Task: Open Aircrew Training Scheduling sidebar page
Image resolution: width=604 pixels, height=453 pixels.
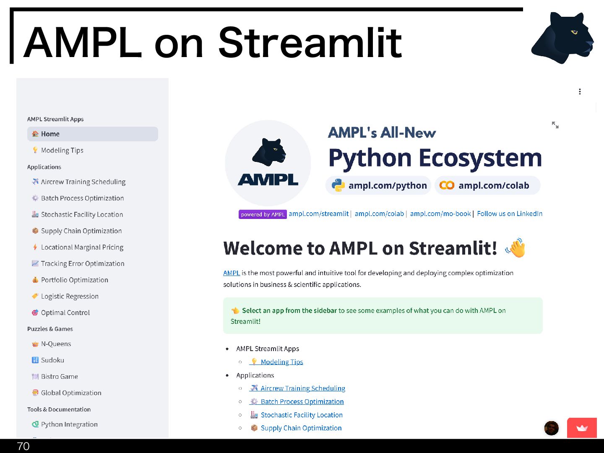Action: tap(93, 182)
